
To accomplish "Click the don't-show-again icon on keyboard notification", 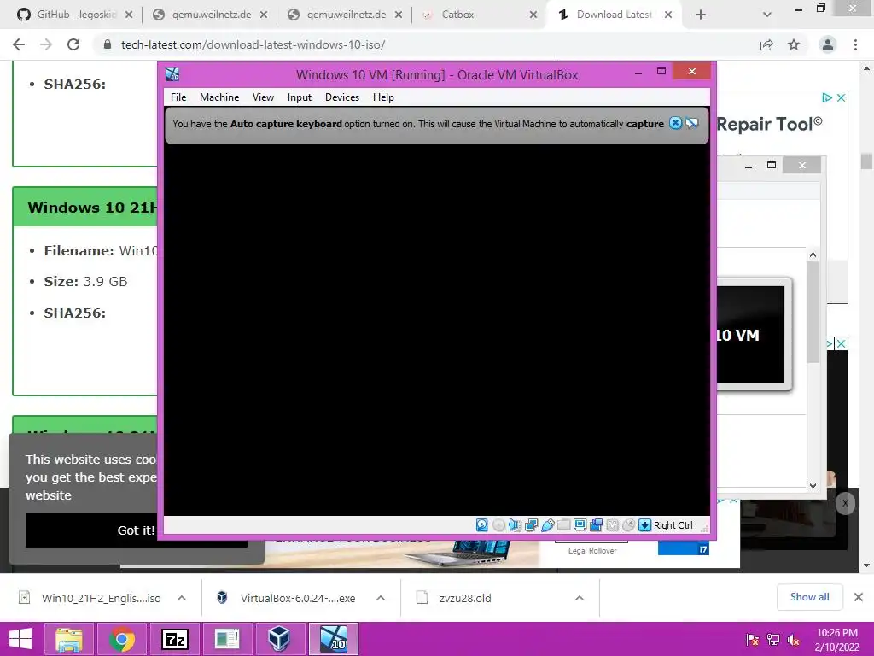I will pos(691,123).
